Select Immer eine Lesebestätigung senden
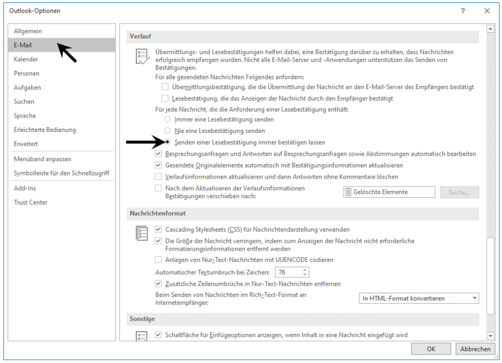This screenshot has width=502, height=363. (x=167, y=119)
